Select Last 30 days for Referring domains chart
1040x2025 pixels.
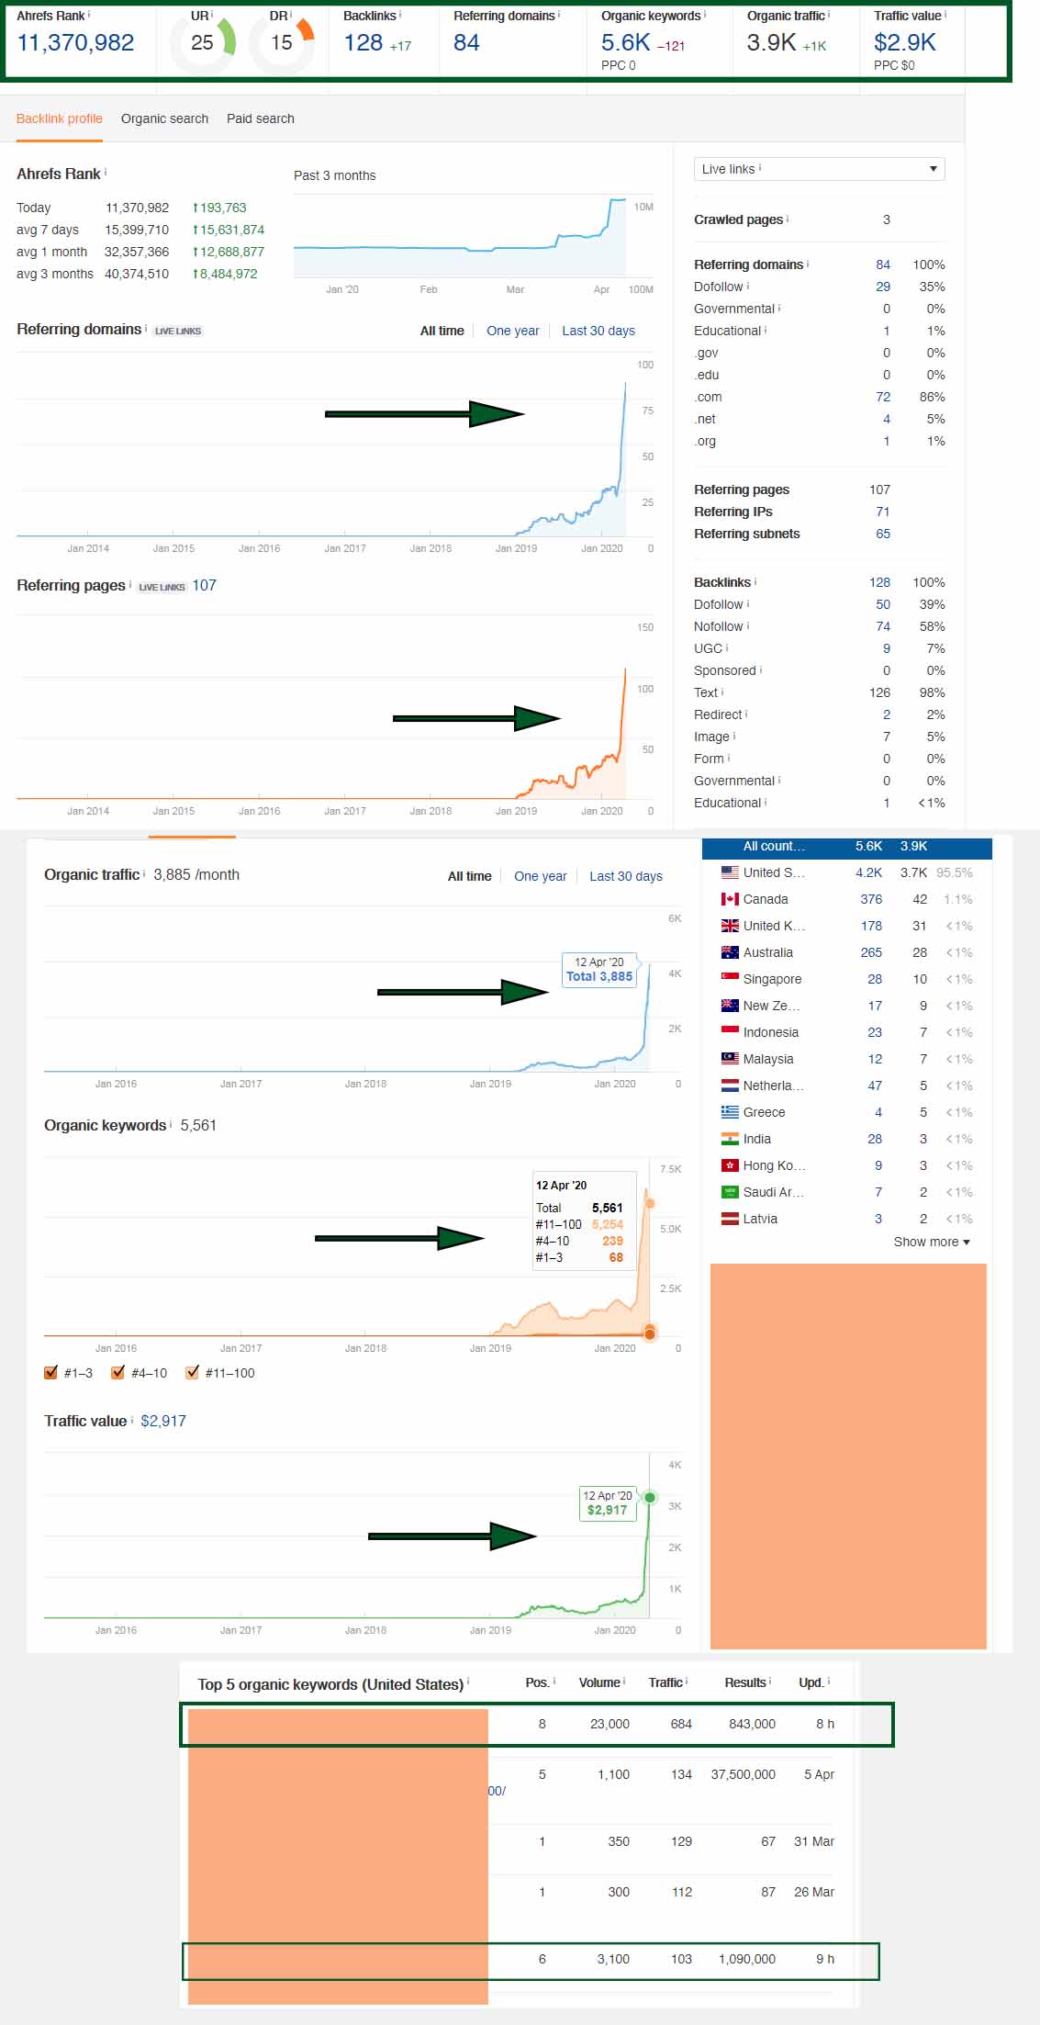(598, 331)
